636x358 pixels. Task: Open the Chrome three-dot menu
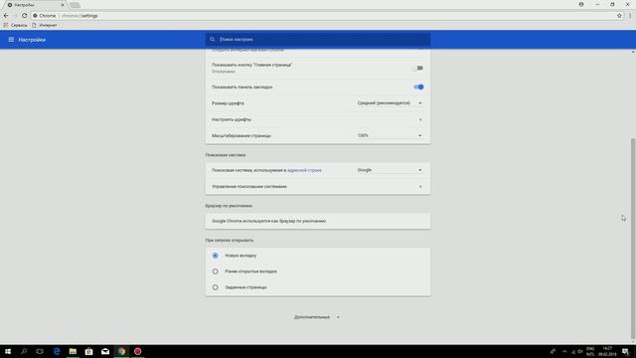point(630,16)
